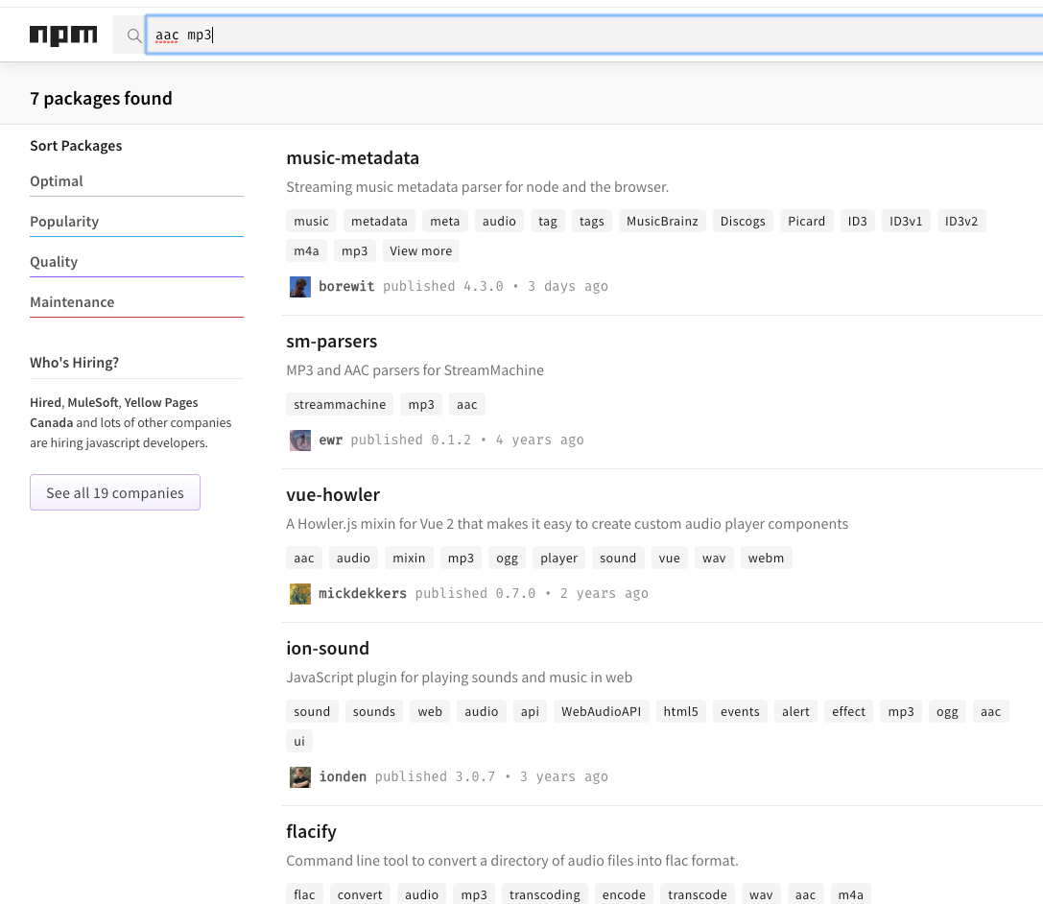Open ionden publisher profile link

click(x=343, y=777)
